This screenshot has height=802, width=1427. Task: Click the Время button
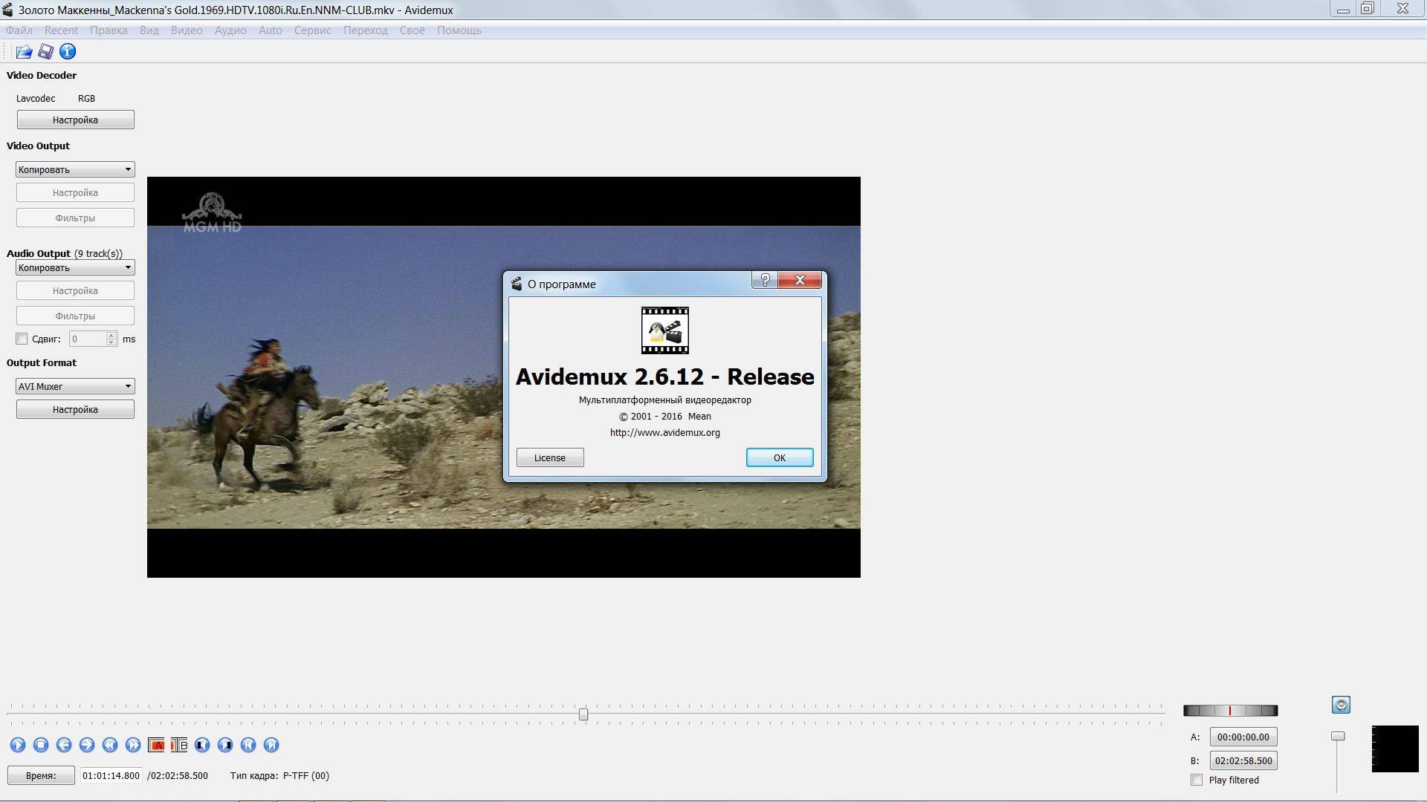coord(41,775)
